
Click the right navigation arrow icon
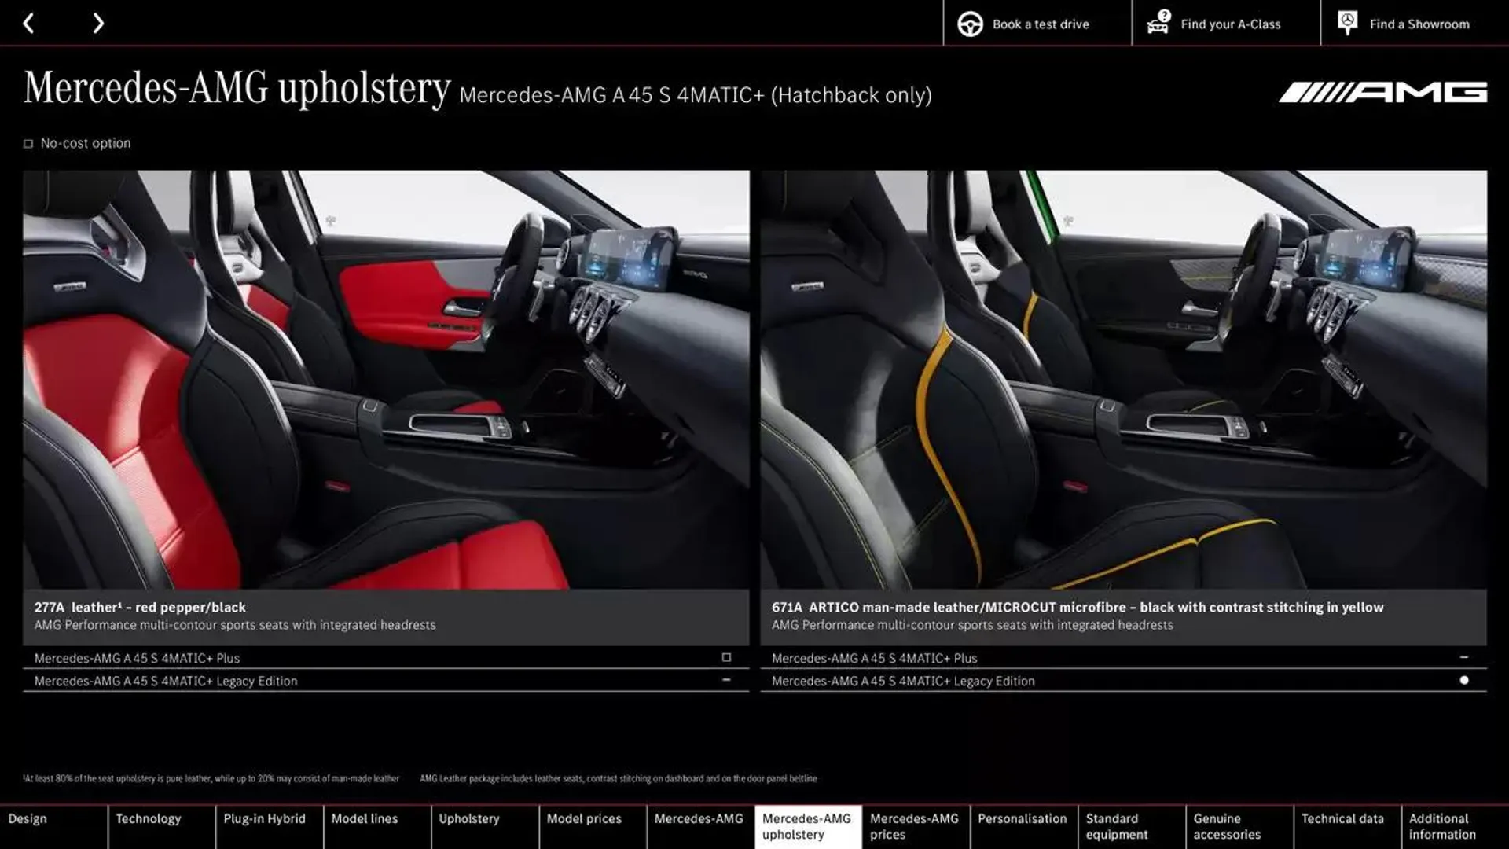click(97, 23)
